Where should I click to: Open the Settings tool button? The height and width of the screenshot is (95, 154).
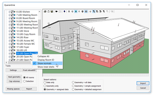pyautogui.click(x=13, y=70)
